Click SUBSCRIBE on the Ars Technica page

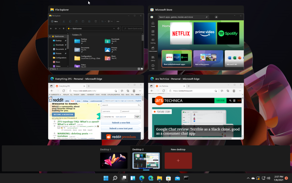220,101
